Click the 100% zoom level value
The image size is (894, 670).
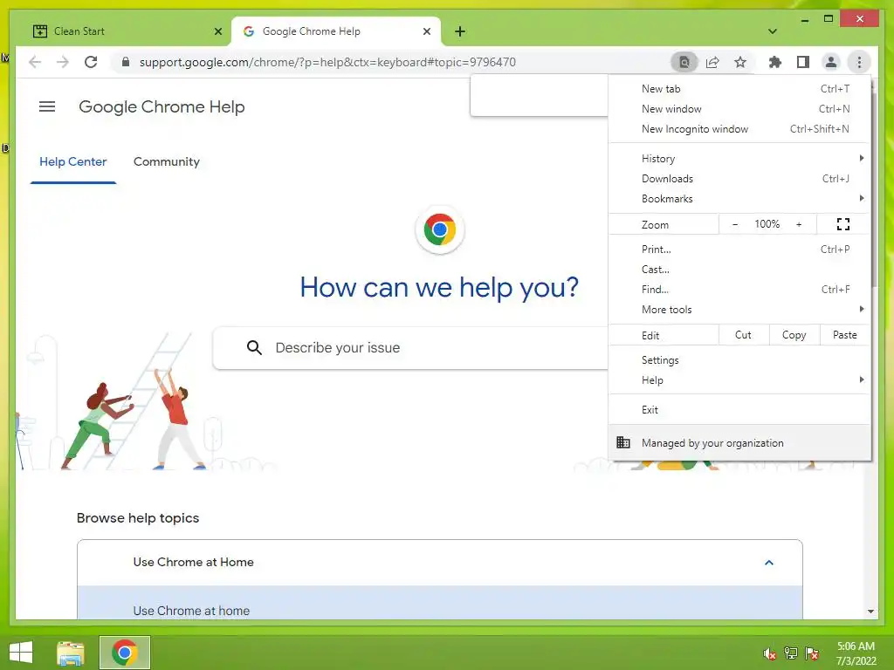click(x=767, y=224)
